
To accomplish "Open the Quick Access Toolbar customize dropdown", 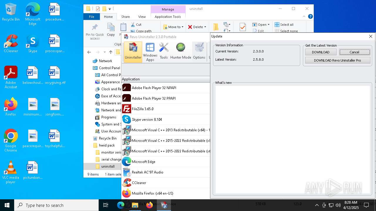I will tap(110, 9).
